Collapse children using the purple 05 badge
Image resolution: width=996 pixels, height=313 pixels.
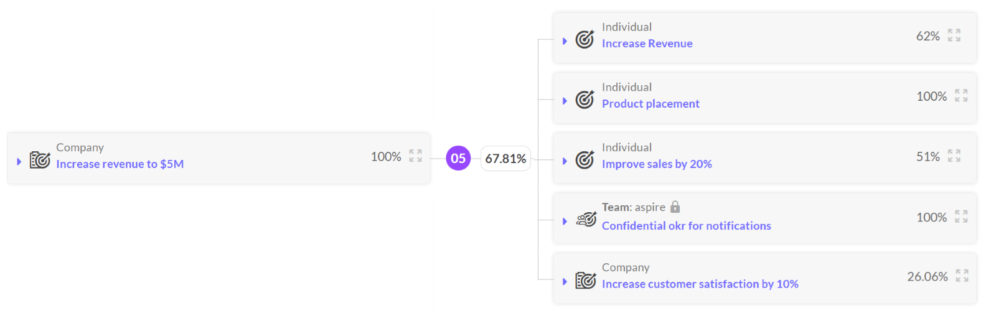(458, 158)
